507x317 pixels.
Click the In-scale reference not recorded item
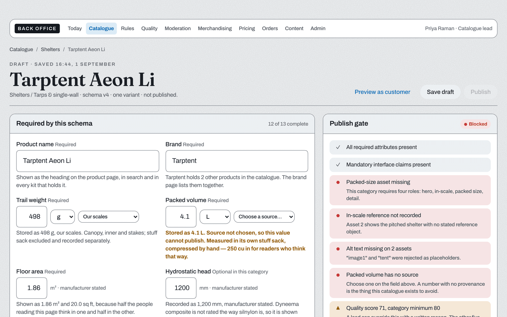tap(410, 223)
